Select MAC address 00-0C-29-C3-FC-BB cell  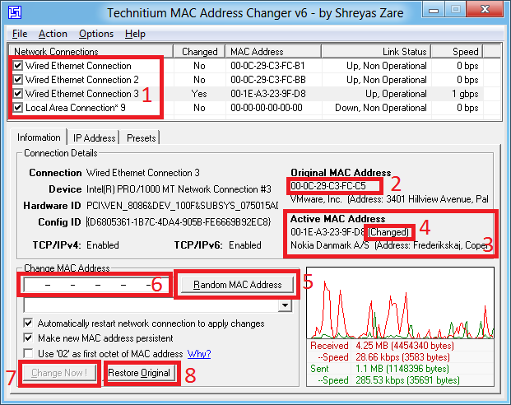268,80
